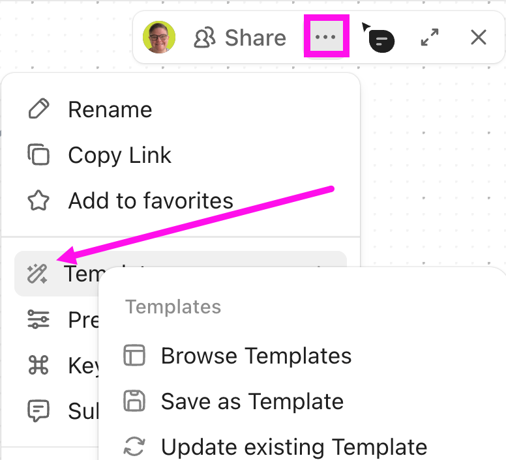Screen dimensions: 506x460
Task: Close the whiteboard panel
Action: click(x=478, y=38)
